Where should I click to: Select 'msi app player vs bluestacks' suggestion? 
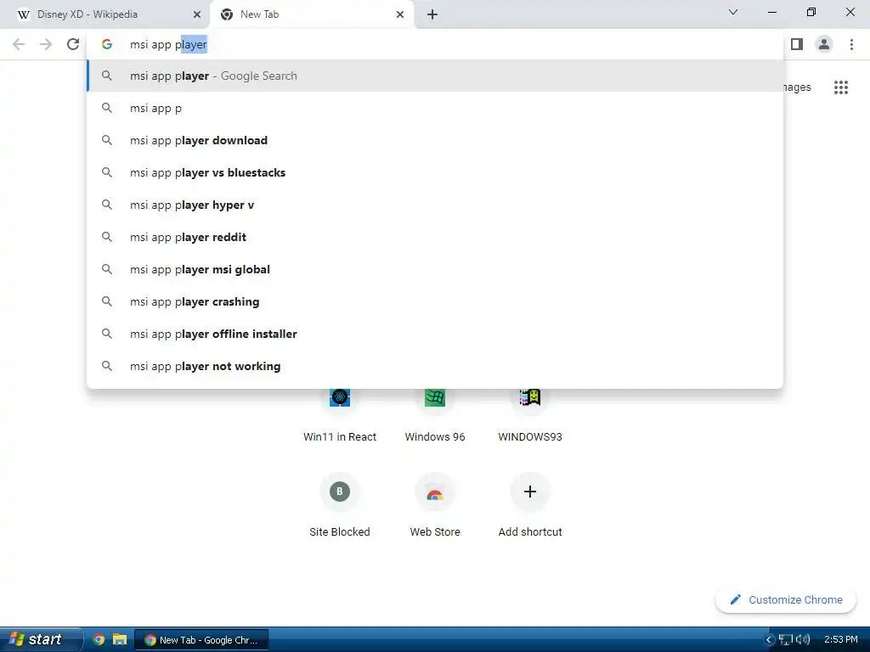(436, 172)
